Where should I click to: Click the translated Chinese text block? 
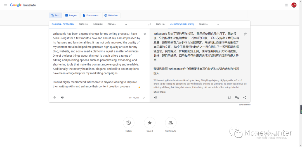click(197, 54)
